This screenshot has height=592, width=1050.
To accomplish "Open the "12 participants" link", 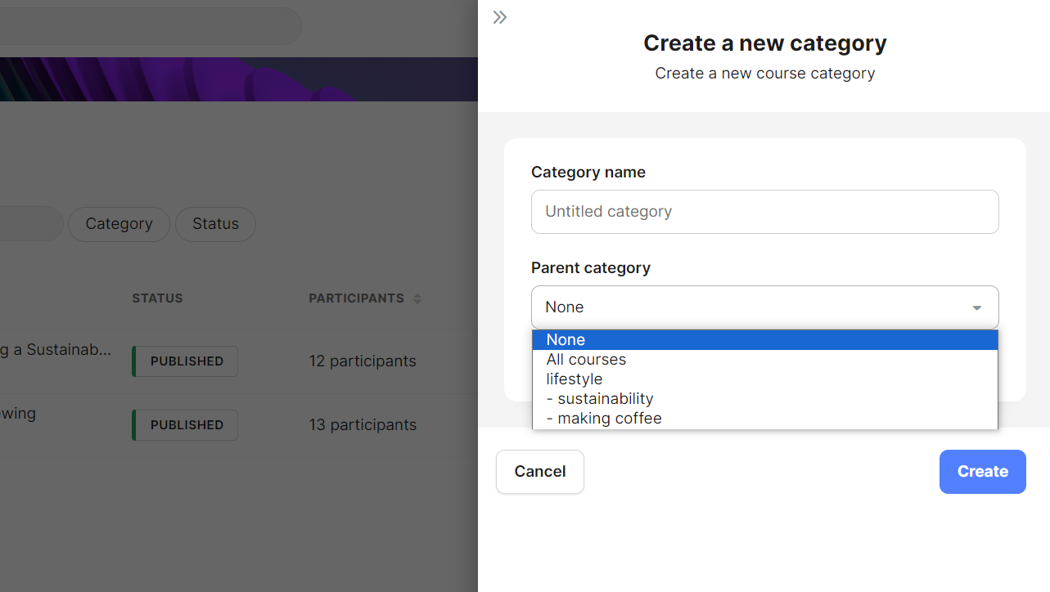I will pyautogui.click(x=363, y=361).
